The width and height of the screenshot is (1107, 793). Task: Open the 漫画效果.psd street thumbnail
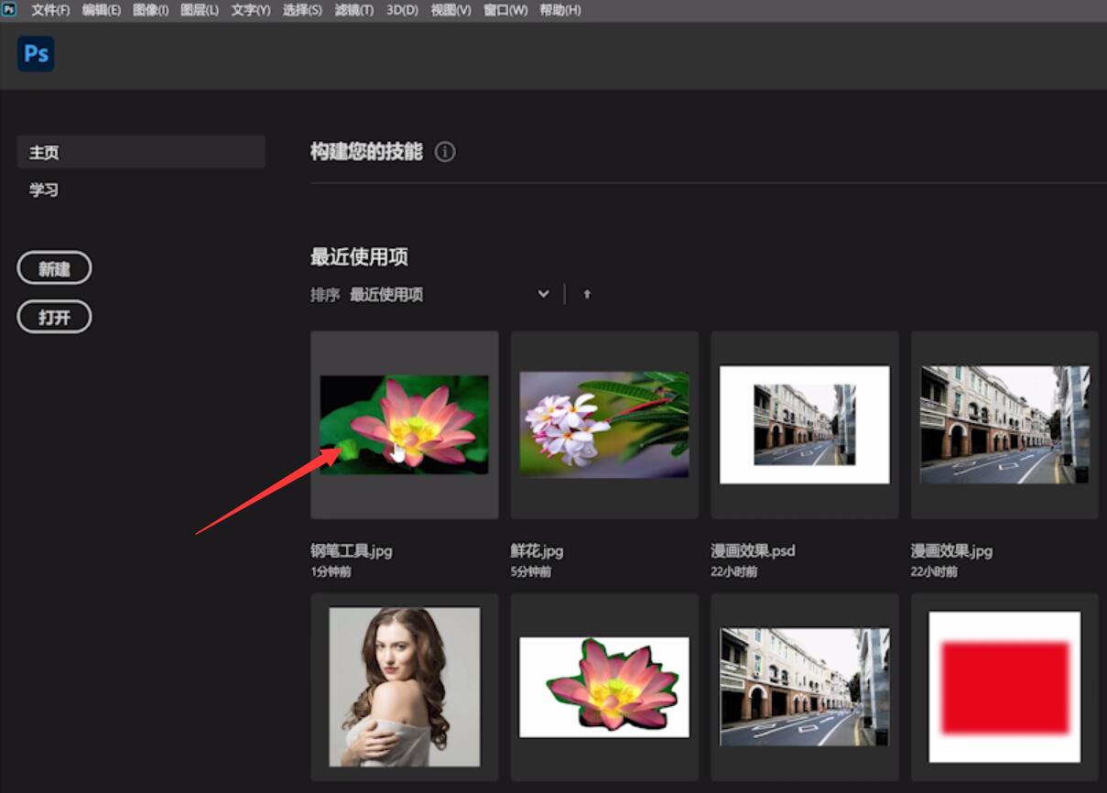pyautogui.click(x=805, y=425)
